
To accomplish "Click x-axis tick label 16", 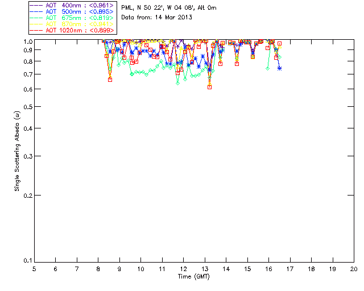I will [268, 269].
